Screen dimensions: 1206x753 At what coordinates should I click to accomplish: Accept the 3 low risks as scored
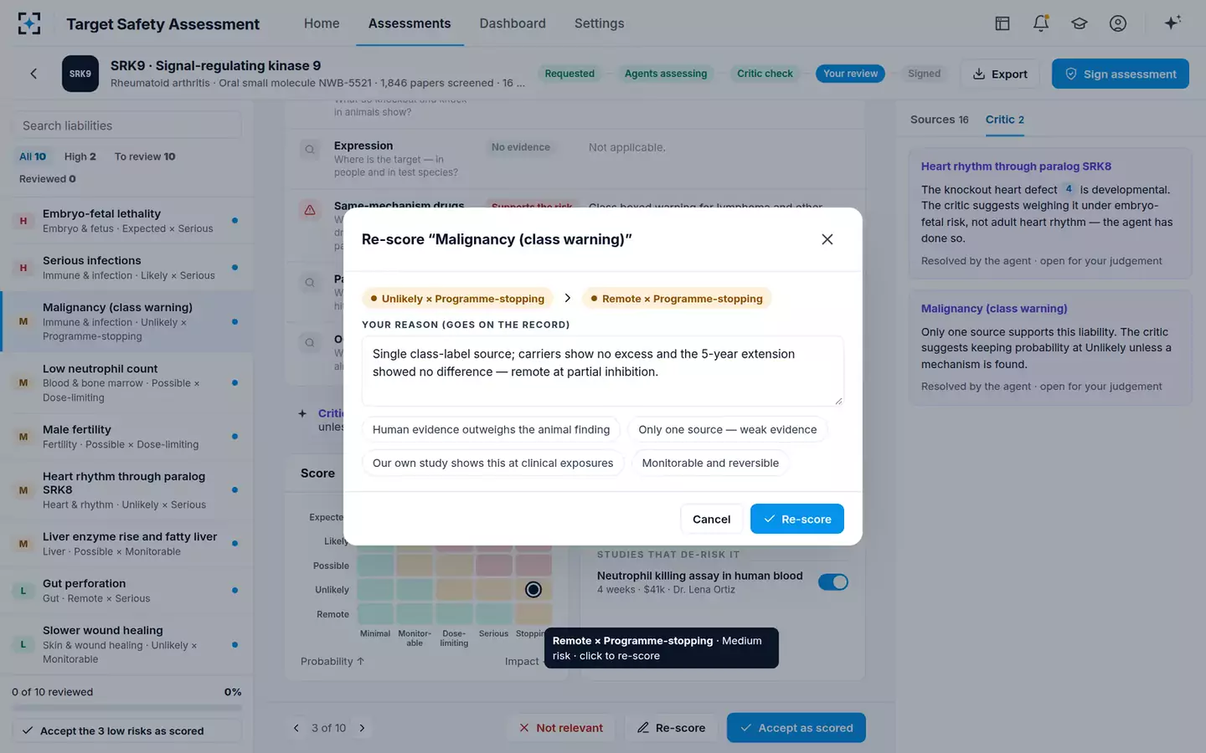(126, 730)
